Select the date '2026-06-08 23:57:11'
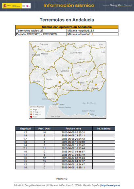 73,135
